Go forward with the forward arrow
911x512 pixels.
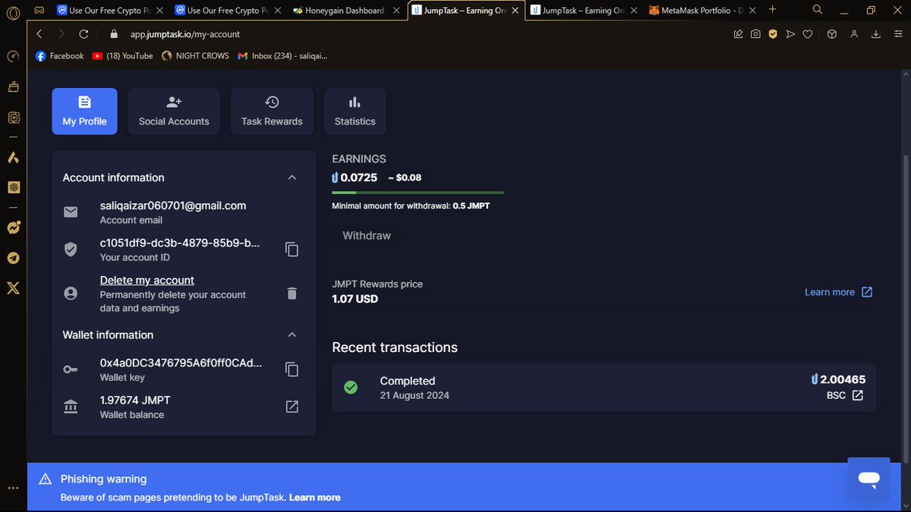[x=61, y=34]
